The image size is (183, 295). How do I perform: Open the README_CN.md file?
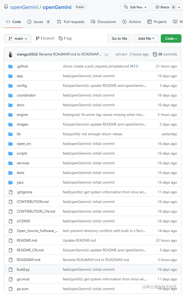coord(30,250)
